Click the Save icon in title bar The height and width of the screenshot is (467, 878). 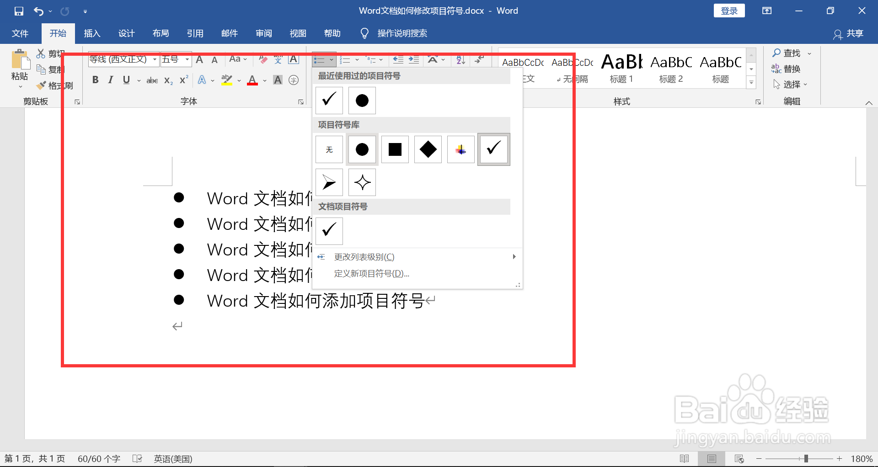click(19, 11)
